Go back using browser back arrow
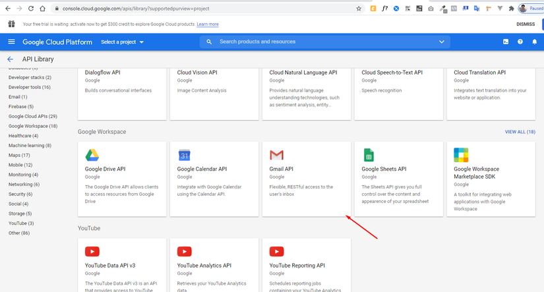Viewport: 544px width, 292px height. [x=8, y=9]
